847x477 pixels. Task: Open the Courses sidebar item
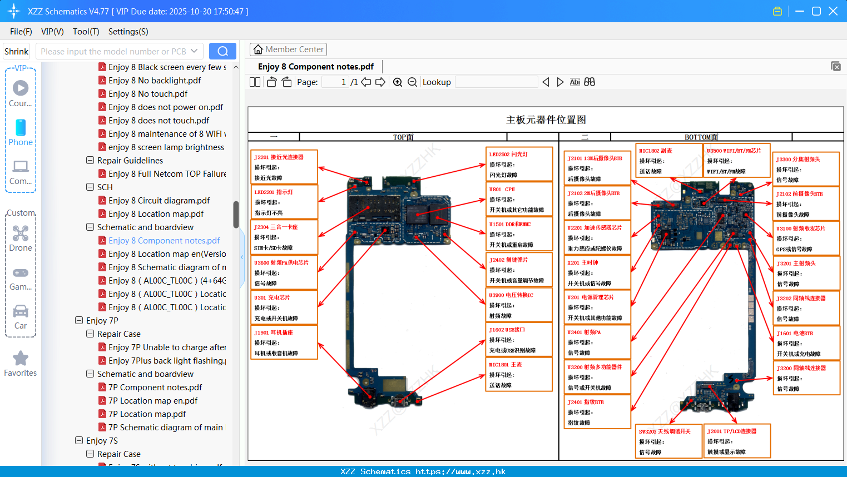click(x=21, y=93)
